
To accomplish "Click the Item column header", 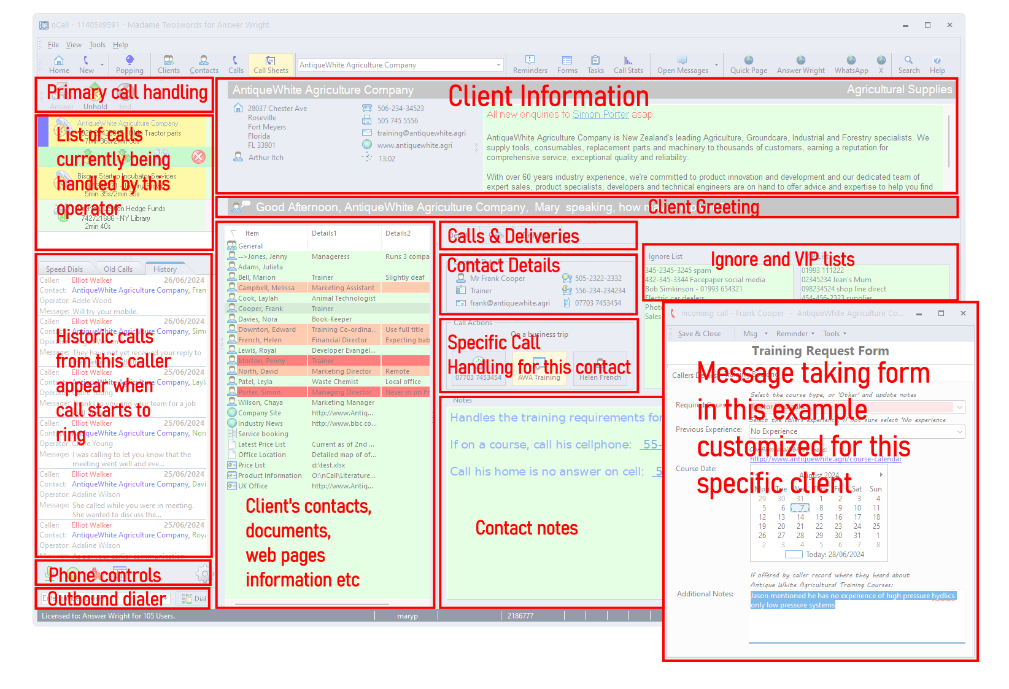I will (266, 233).
